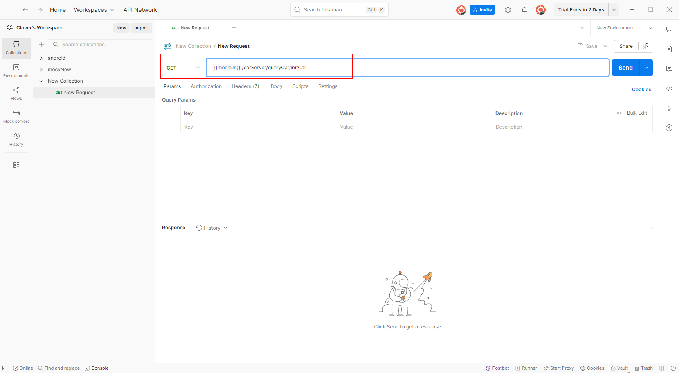
Task: Open Postbot in the status bar
Action: click(x=497, y=368)
